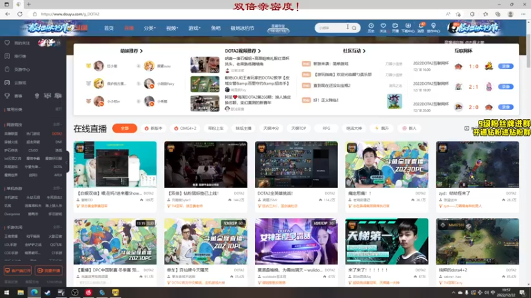
Task: Expand 游戏 dropdown in top navigation
Action: click(194, 28)
